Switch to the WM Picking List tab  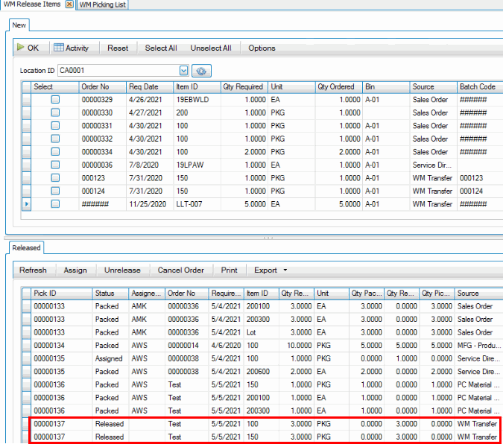(x=103, y=4)
